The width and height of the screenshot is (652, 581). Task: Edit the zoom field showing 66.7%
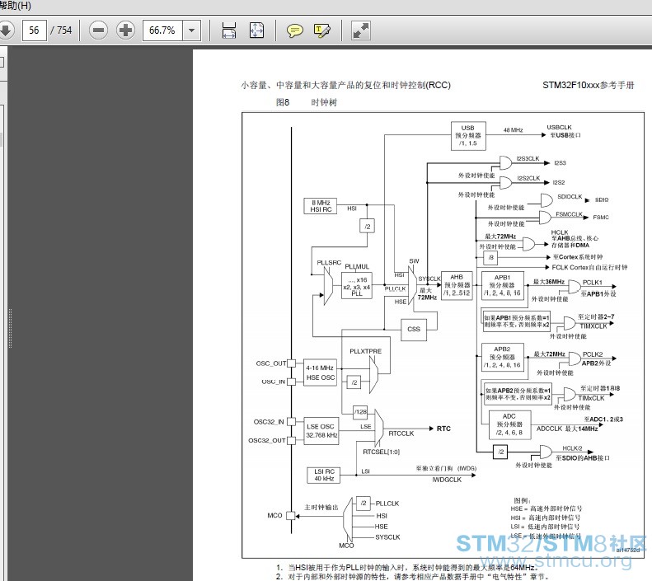[162, 30]
